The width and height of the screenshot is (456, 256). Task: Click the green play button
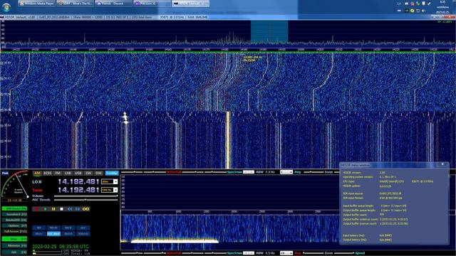(45, 209)
